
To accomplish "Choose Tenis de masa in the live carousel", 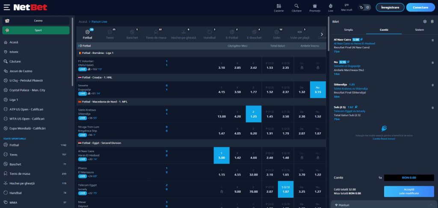I will (156, 34).
